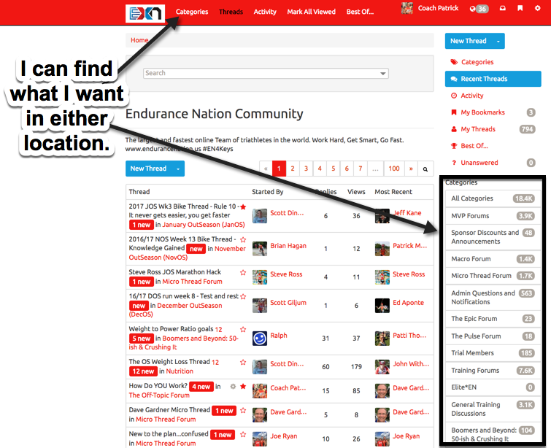Toggle star on Weight to Power Ratio goals
551x448 pixels.
(x=243, y=329)
